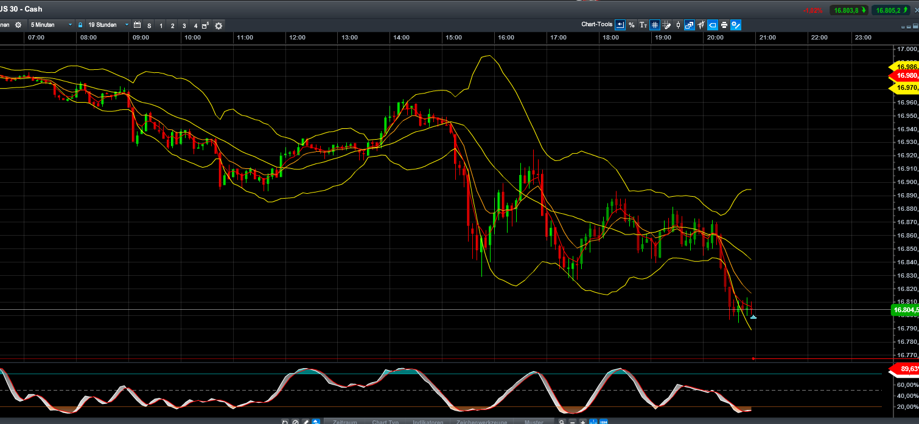
Task: Click the candlestick drawing tool icon
Action: tap(701, 25)
